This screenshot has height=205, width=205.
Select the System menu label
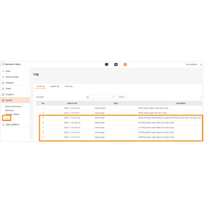tap(9, 100)
